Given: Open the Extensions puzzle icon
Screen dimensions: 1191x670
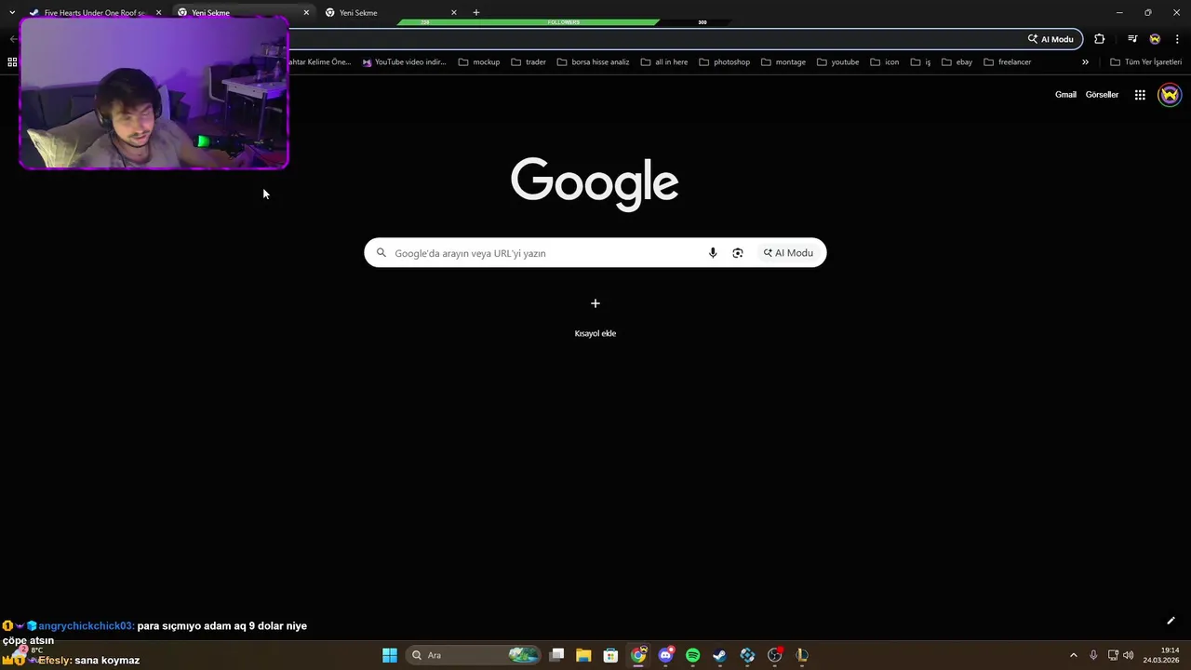Looking at the screenshot, I should [1100, 39].
